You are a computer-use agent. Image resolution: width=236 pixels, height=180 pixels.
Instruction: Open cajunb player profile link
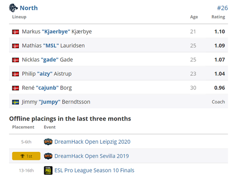click(47, 88)
